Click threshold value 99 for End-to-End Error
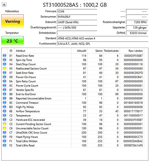 pos(117,94)
